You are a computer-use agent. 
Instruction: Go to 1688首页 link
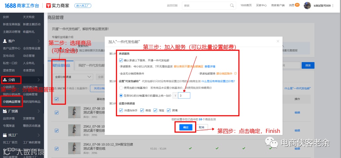pos(246,6)
